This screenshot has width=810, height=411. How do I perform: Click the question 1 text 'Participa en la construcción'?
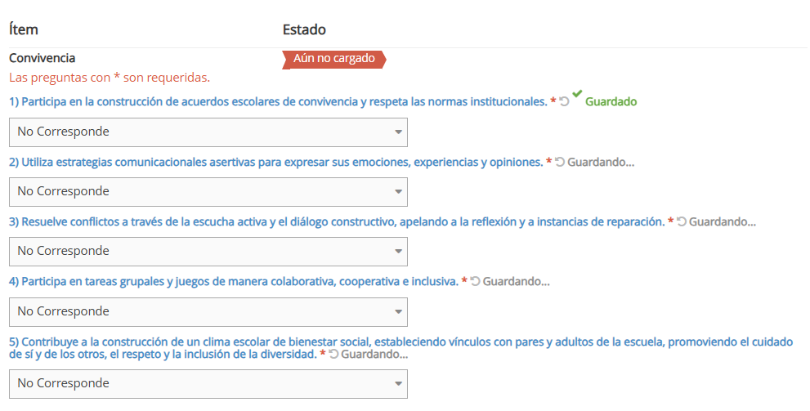tap(278, 102)
